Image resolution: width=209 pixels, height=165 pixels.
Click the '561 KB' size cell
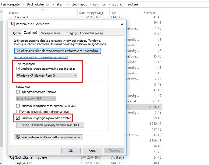point(156,101)
